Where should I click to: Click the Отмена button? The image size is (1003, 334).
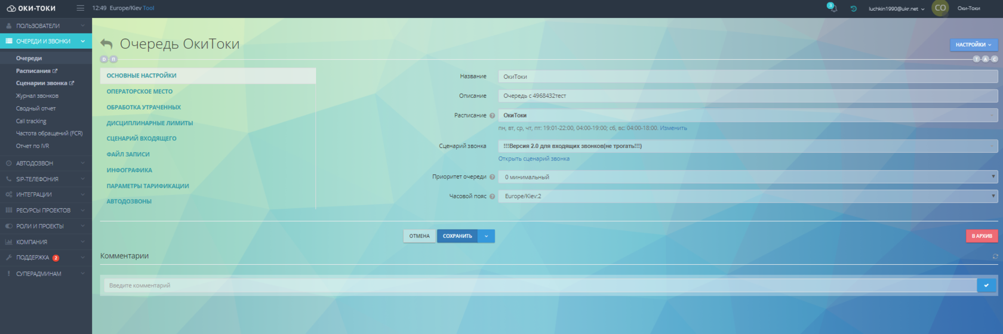(420, 236)
